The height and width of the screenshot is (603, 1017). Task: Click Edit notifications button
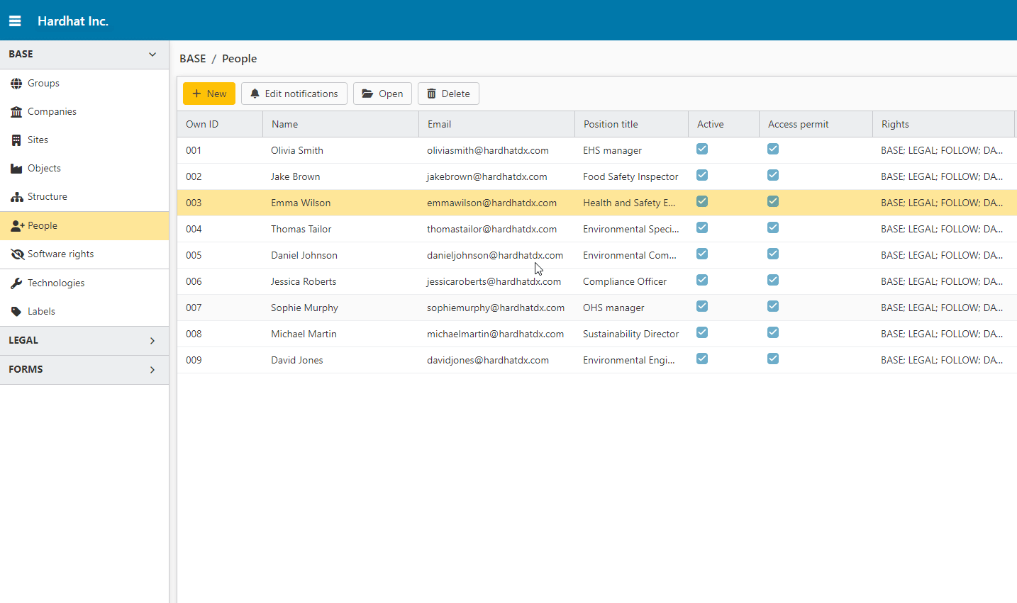(294, 94)
